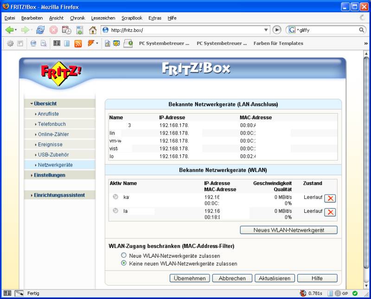
Task: Click the go arrow beside the address bar
Action: [x=277, y=30]
